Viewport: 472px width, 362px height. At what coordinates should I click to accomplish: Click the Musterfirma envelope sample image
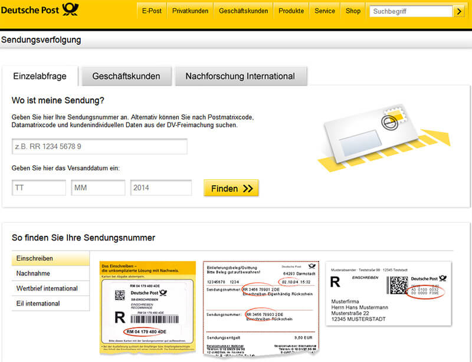[x=388, y=294]
